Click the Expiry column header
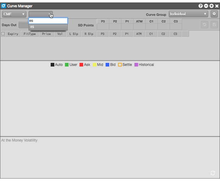 (13, 34)
